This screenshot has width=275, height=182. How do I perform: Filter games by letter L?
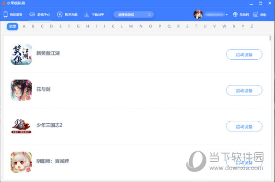tap(121, 26)
